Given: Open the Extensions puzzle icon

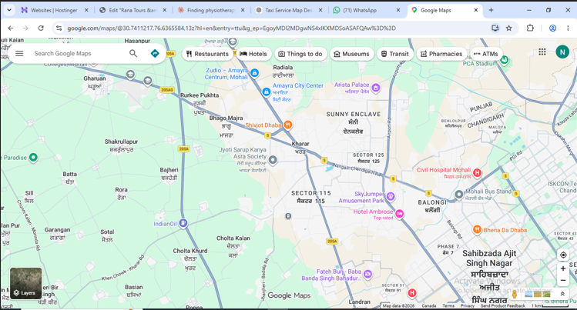Looking at the screenshot, I should pos(530,28).
